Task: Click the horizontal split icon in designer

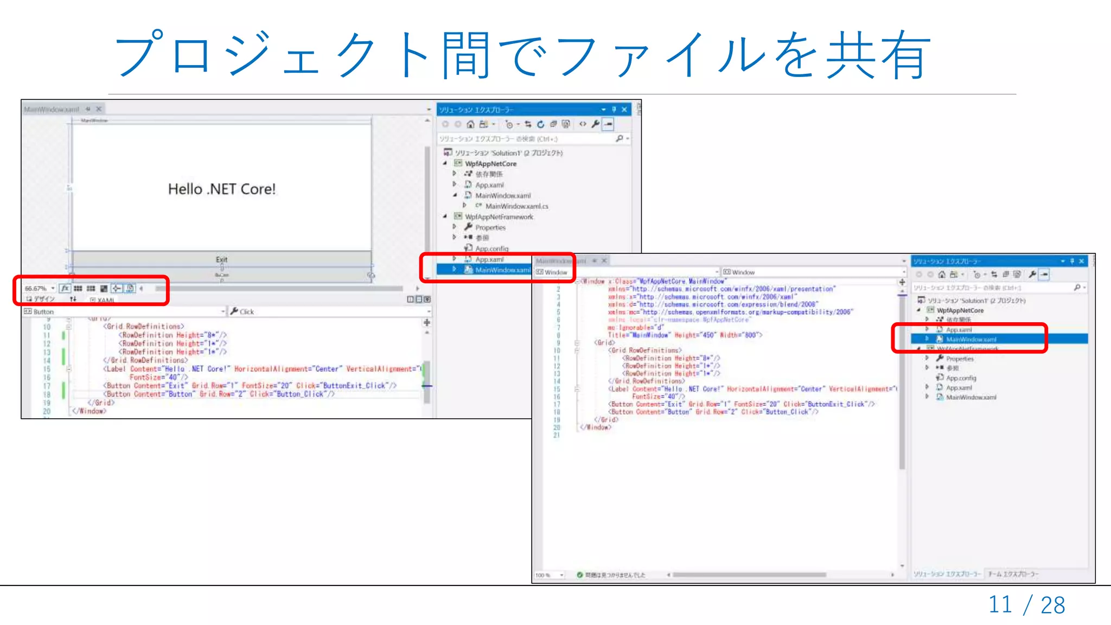Action: click(419, 299)
